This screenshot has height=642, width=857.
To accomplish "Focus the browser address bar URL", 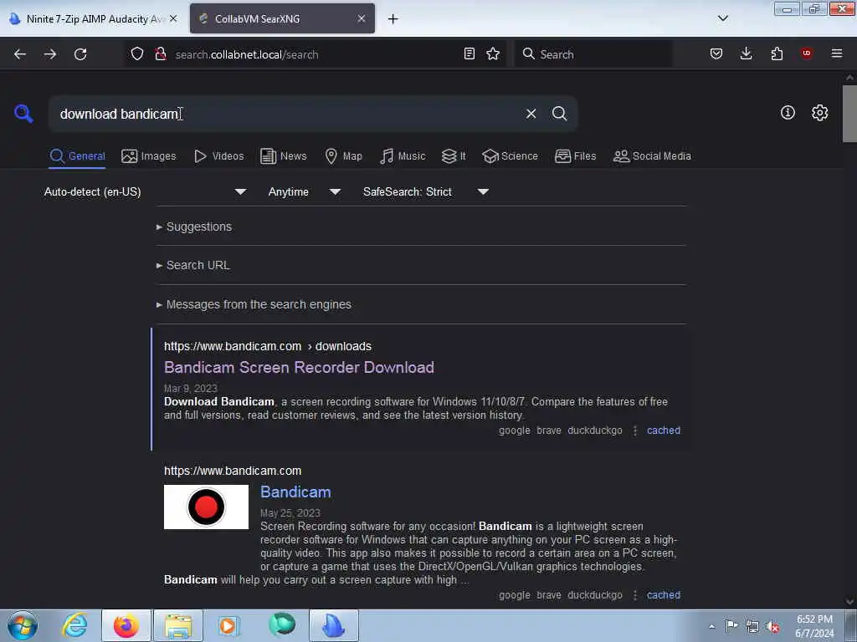I will 317,54.
